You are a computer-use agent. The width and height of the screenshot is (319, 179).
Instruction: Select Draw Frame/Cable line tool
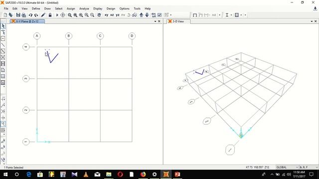coord(3,45)
